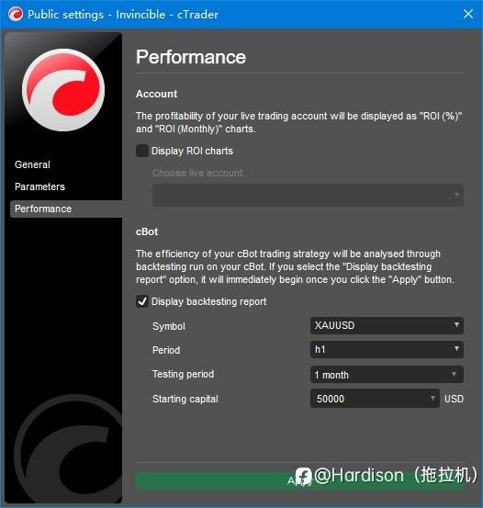The height and width of the screenshot is (508, 483).
Task: Open the Testing period dropdown showing 1 month
Action: coord(387,375)
